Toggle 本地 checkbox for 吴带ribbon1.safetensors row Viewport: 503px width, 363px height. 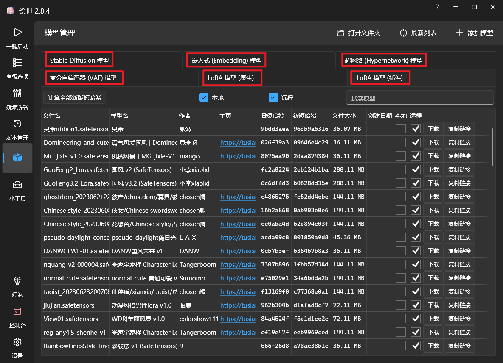tap(401, 129)
